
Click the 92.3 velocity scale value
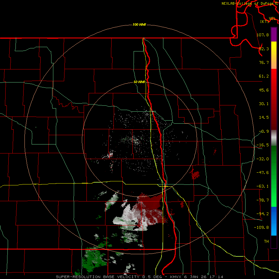click(x=264, y=49)
